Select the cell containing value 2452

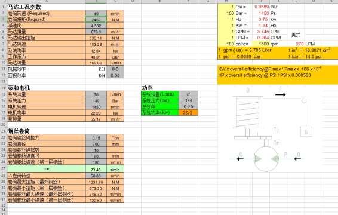(96, 20)
